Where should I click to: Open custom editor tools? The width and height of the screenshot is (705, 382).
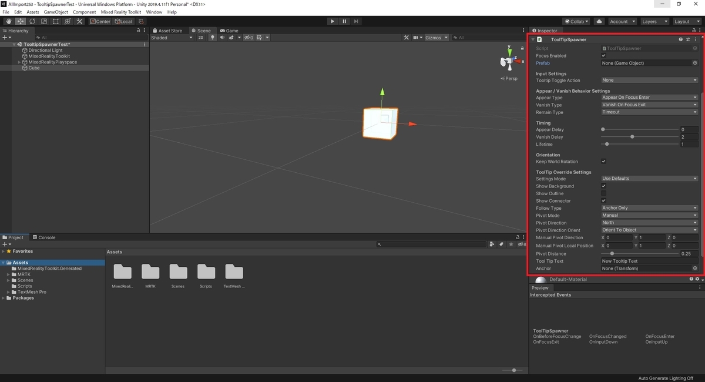(x=79, y=21)
